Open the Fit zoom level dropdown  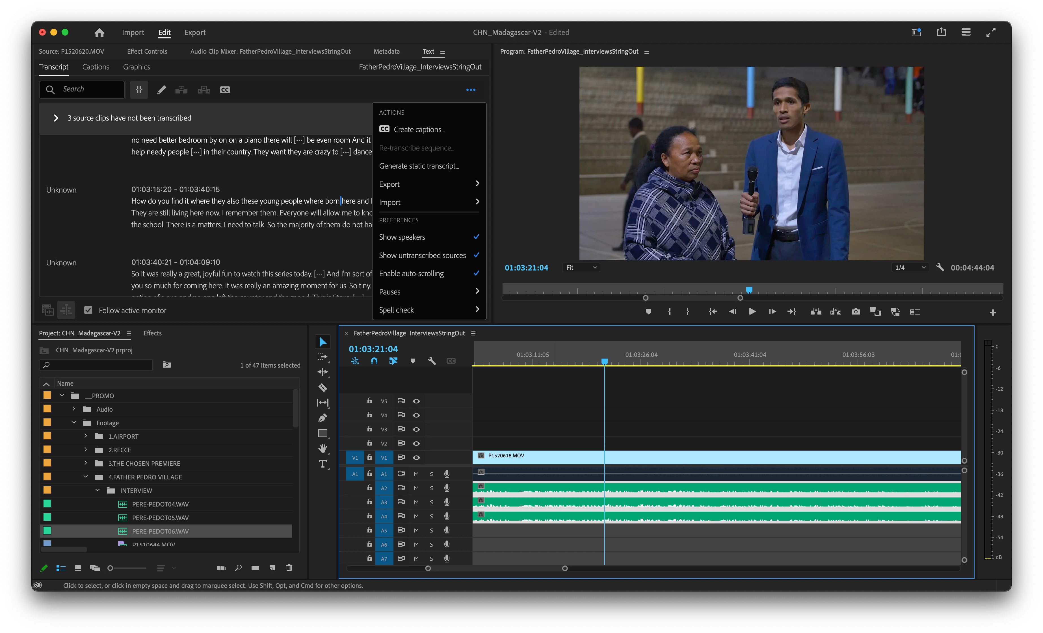tap(581, 268)
